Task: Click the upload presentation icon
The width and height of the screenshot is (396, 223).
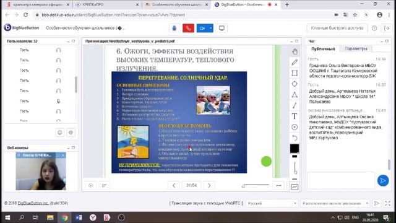Action: (91, 186)
